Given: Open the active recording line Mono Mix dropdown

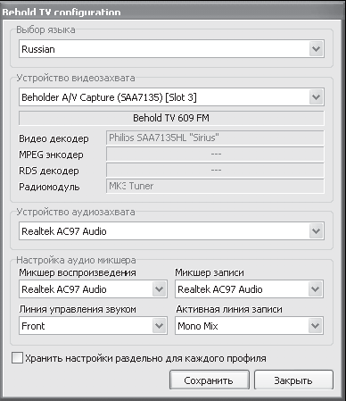Looking at the screenshot, I should (249, 326).
